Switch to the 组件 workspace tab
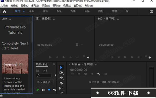This screenshot has width=156, height=98. point(31,11)
